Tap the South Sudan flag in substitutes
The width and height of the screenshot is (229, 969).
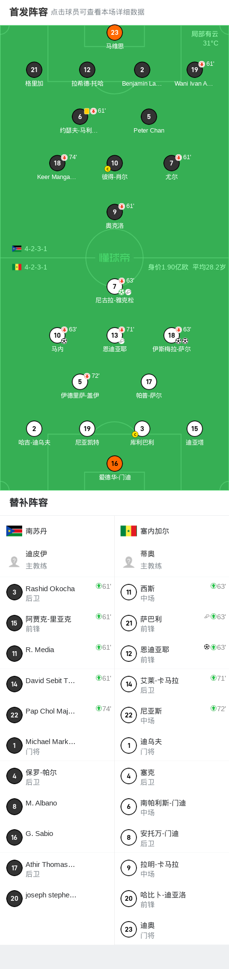(14, 531)
